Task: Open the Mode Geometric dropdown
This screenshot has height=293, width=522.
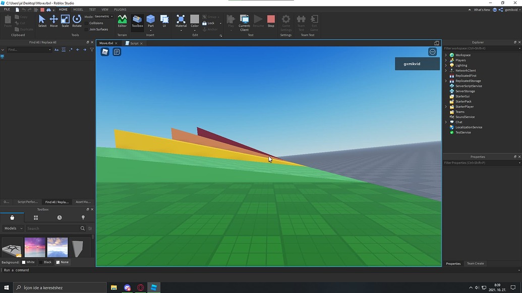Action: click(x=103, y=16)
